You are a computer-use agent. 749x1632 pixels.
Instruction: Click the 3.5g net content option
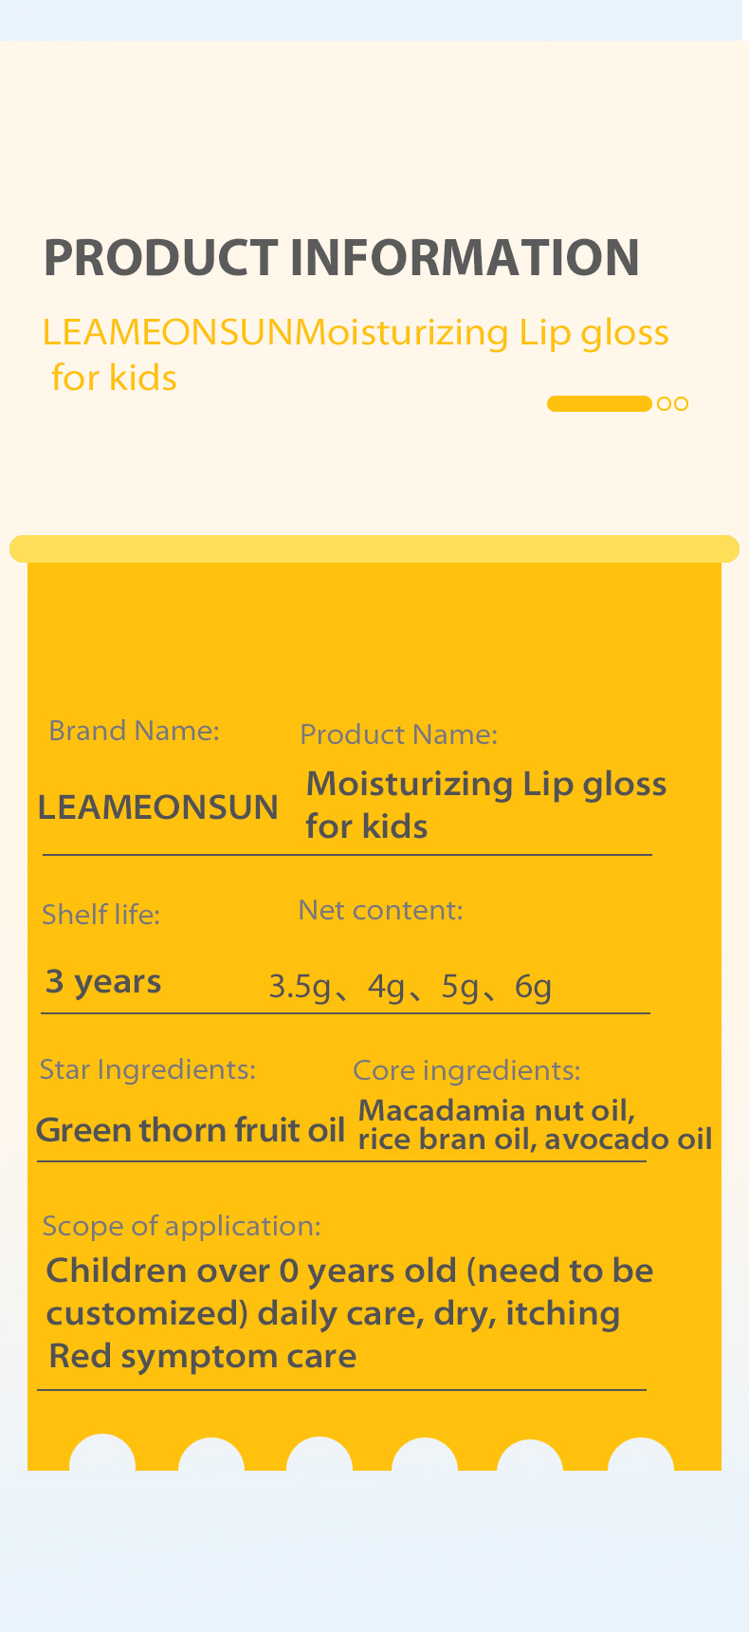pos(300,987)
